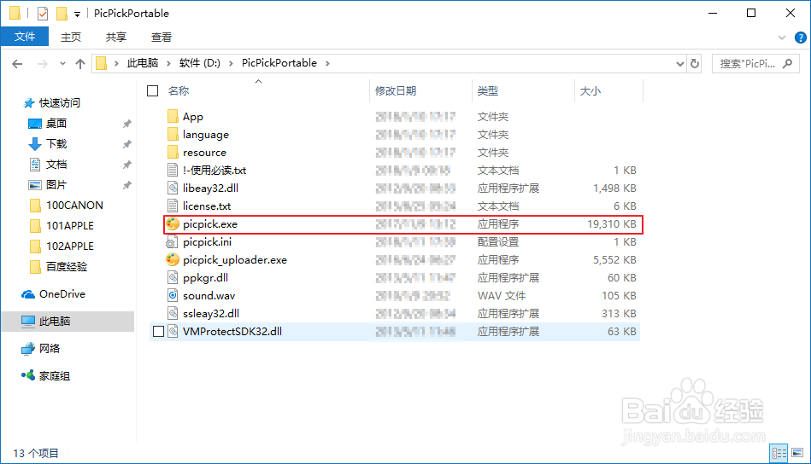Screen dimensions: 811x464
Task: Go back with the left arrow
Action: pos(17,63)
